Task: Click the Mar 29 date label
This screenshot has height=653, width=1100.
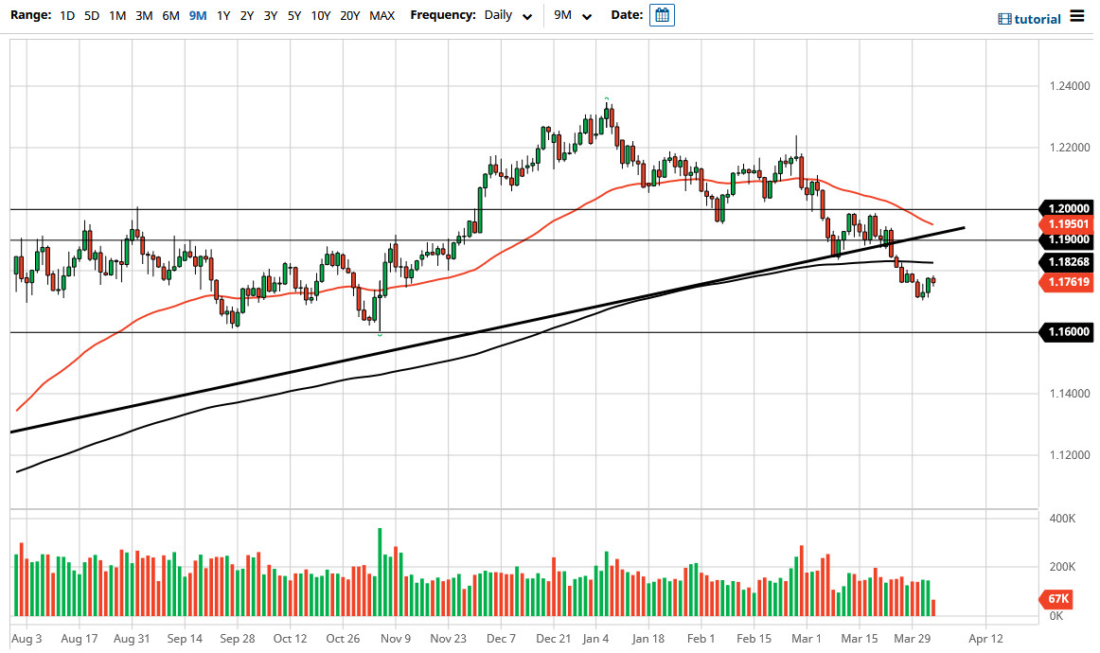Action: [912, 638]
